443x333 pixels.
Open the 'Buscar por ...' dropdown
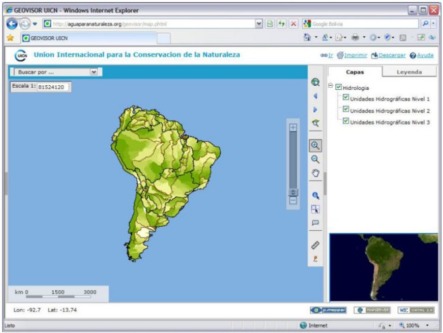(93, 71)
